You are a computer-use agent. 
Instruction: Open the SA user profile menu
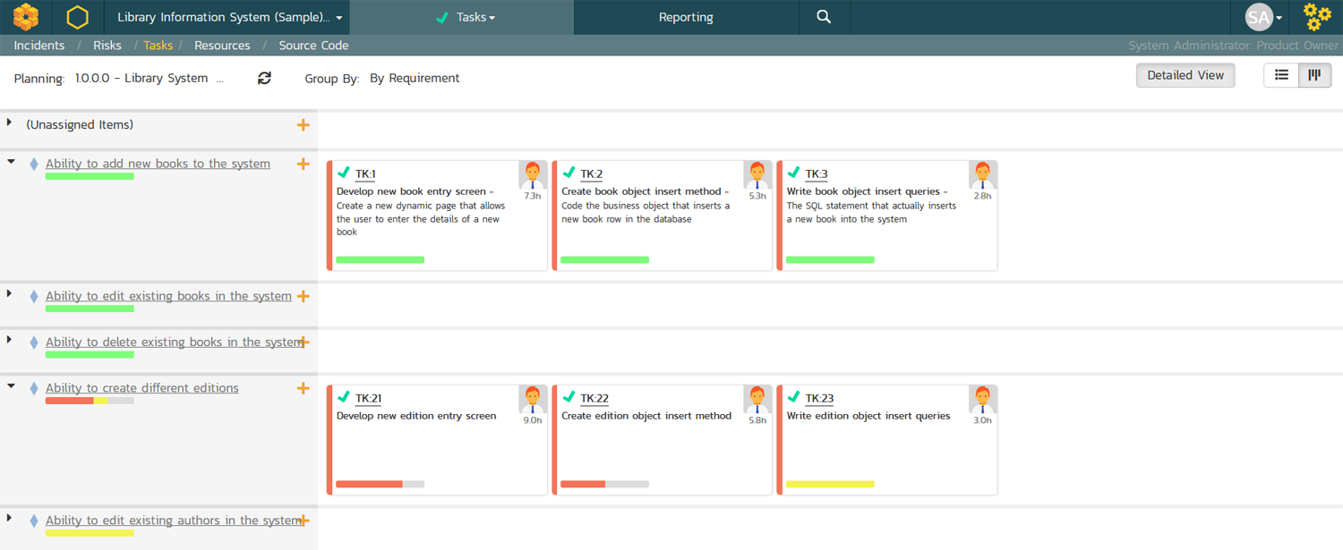pyautogui.click(x=1263, y=17)
